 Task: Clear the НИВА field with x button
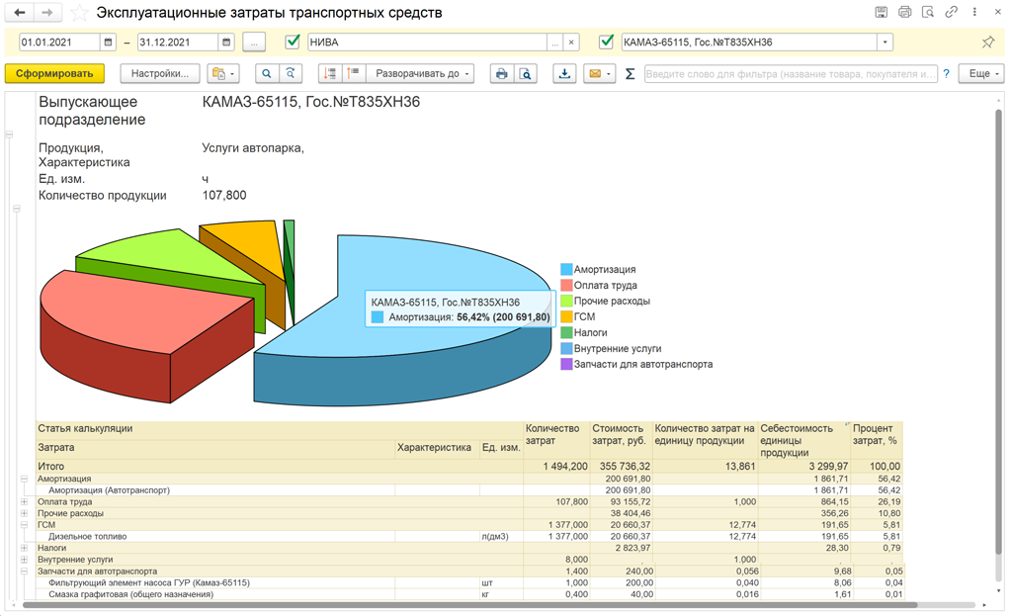click(571, 43)
